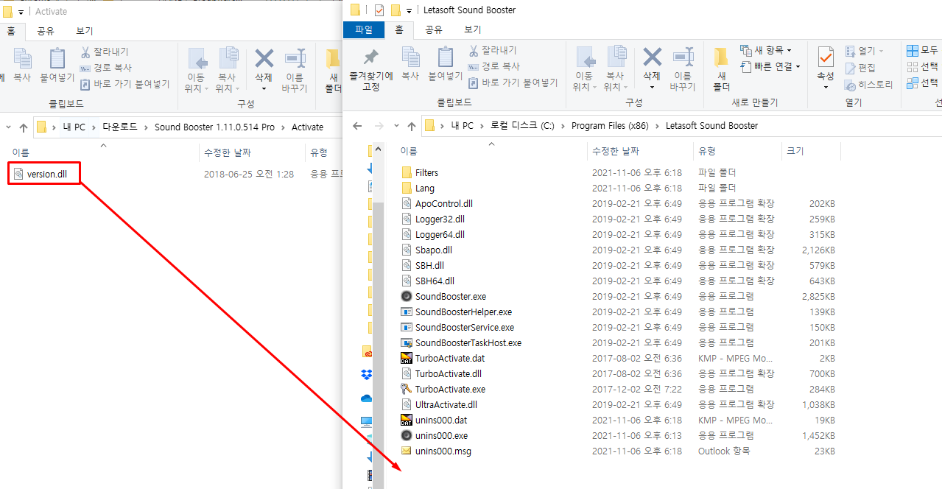This screenshot has width=942, height=489.
Task: Click 바로 가기 붙여넣기 in Letasoft window
Action: 513,82
